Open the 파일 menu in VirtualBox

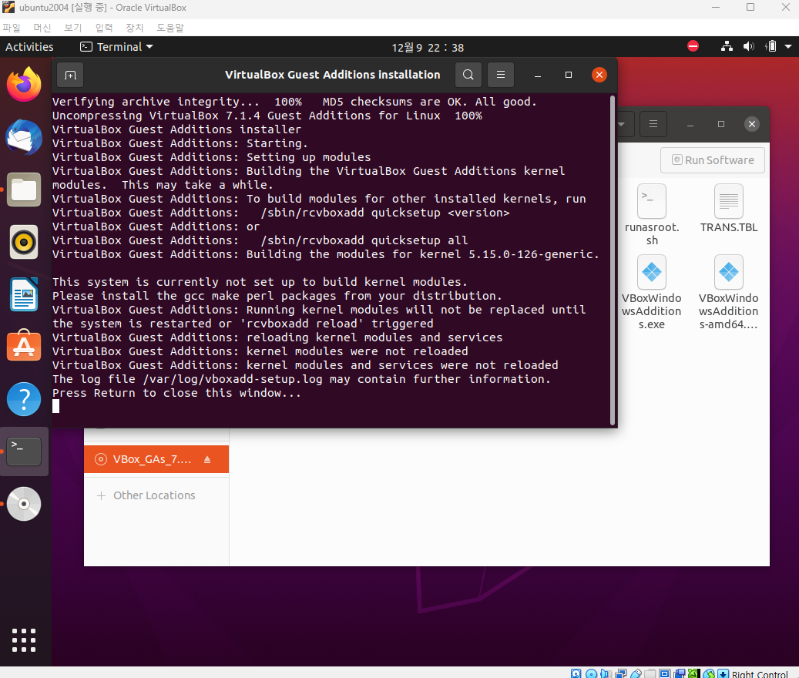pos(12,28)
